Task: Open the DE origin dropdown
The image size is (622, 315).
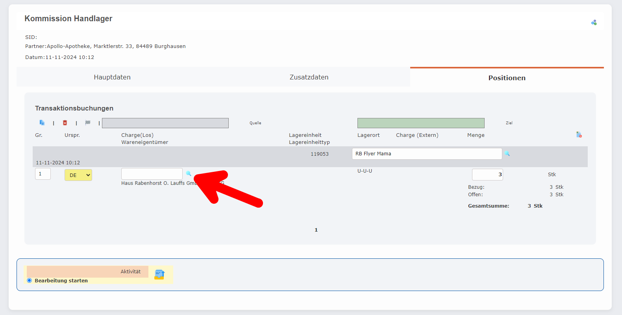Action: (78, 175)
